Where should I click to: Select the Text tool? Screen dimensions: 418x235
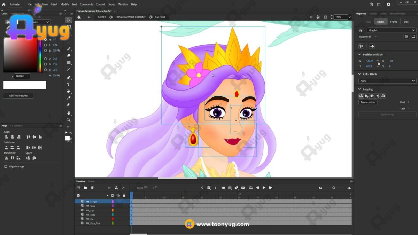69,84
